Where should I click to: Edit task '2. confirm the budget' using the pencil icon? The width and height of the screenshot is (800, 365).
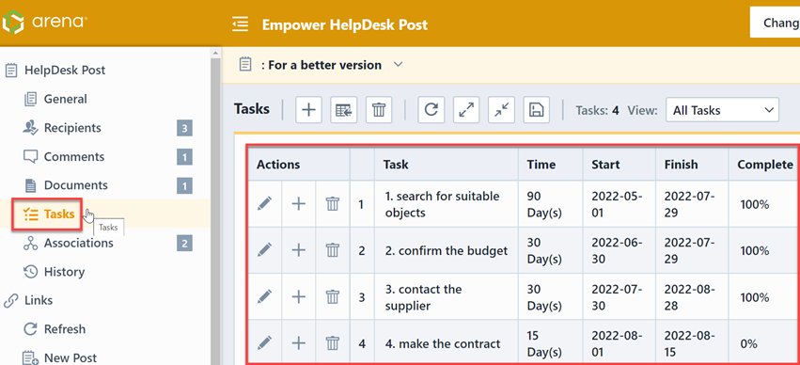[x=264, y=250]
